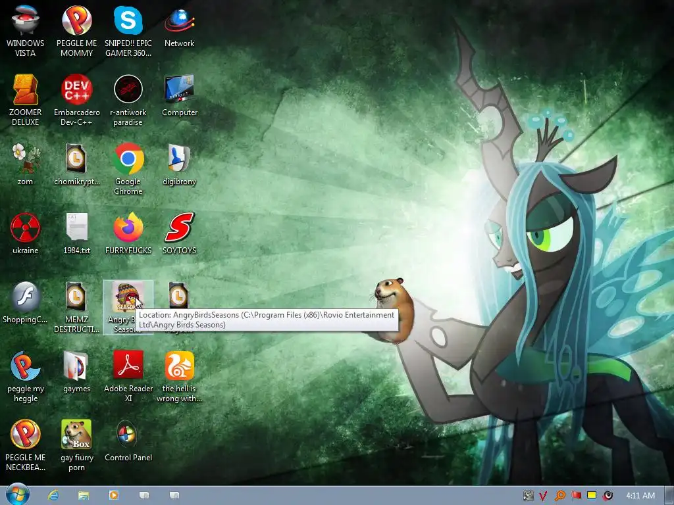Viewport: 674px width, 505px height.
Task: Select the chomikrypt... clock file icon
Action: pos(76,164)
